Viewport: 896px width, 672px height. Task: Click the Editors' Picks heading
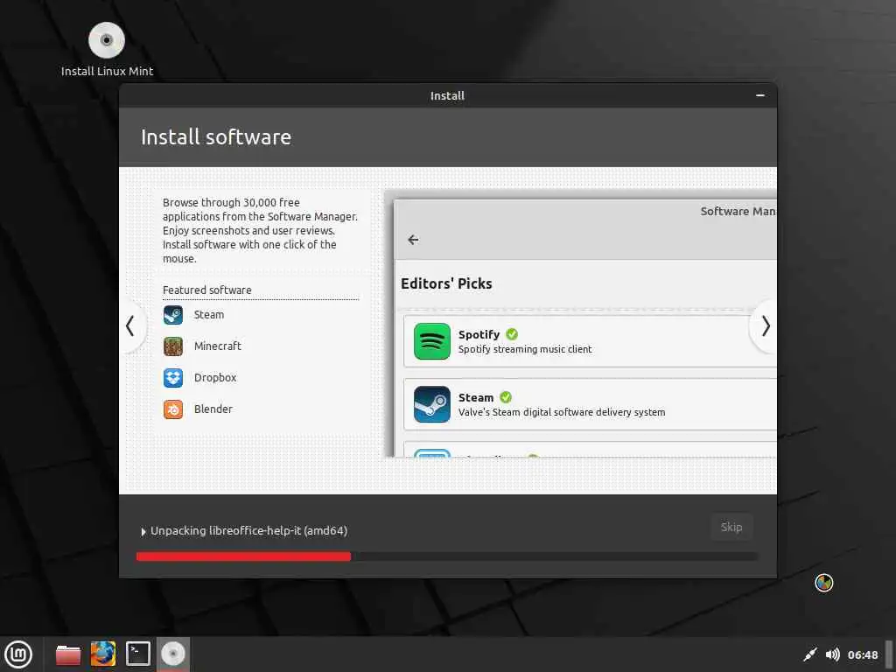[x=446, y=283]
